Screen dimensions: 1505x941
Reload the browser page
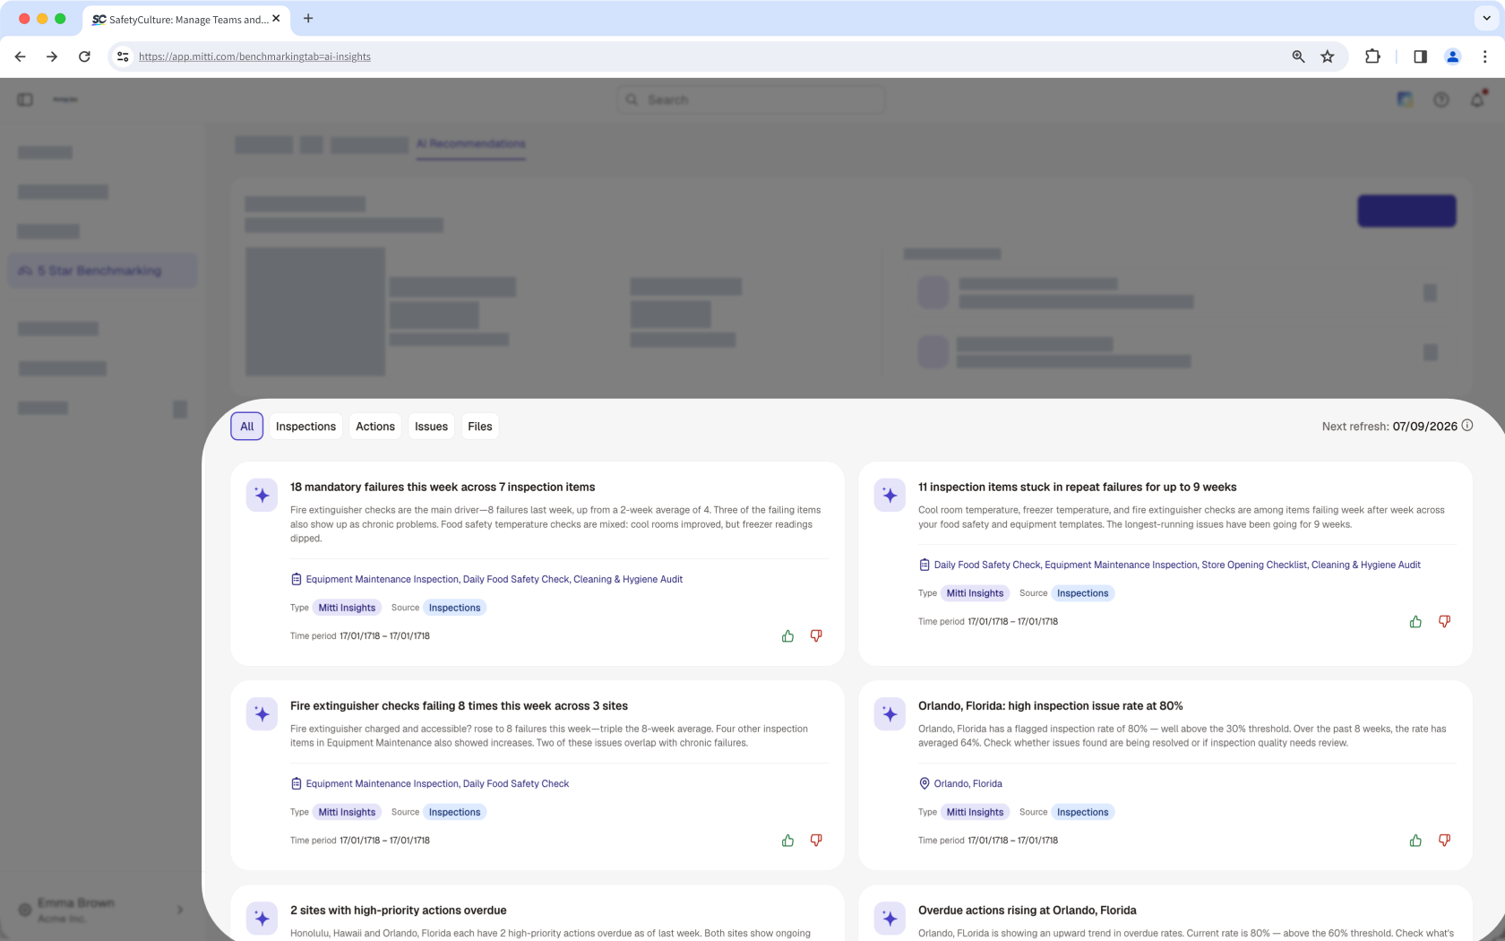84,56
